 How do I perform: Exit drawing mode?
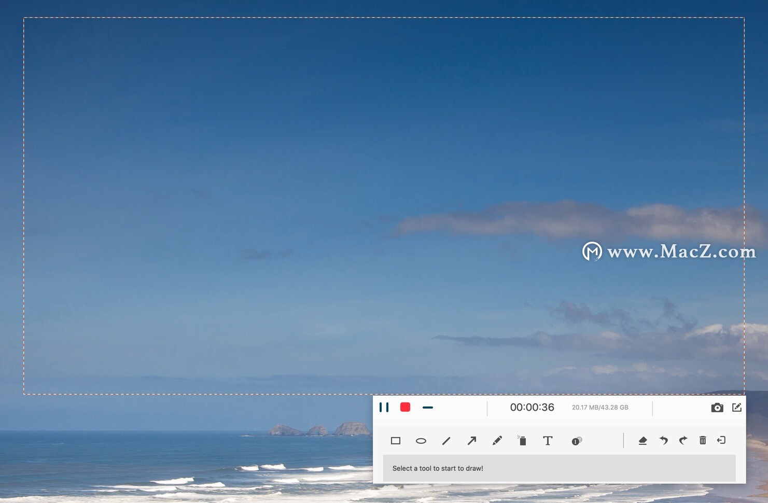pos(721,440)
